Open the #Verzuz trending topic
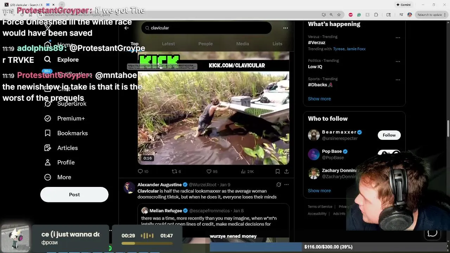This screenshot has width=450, height=253. 316,43
